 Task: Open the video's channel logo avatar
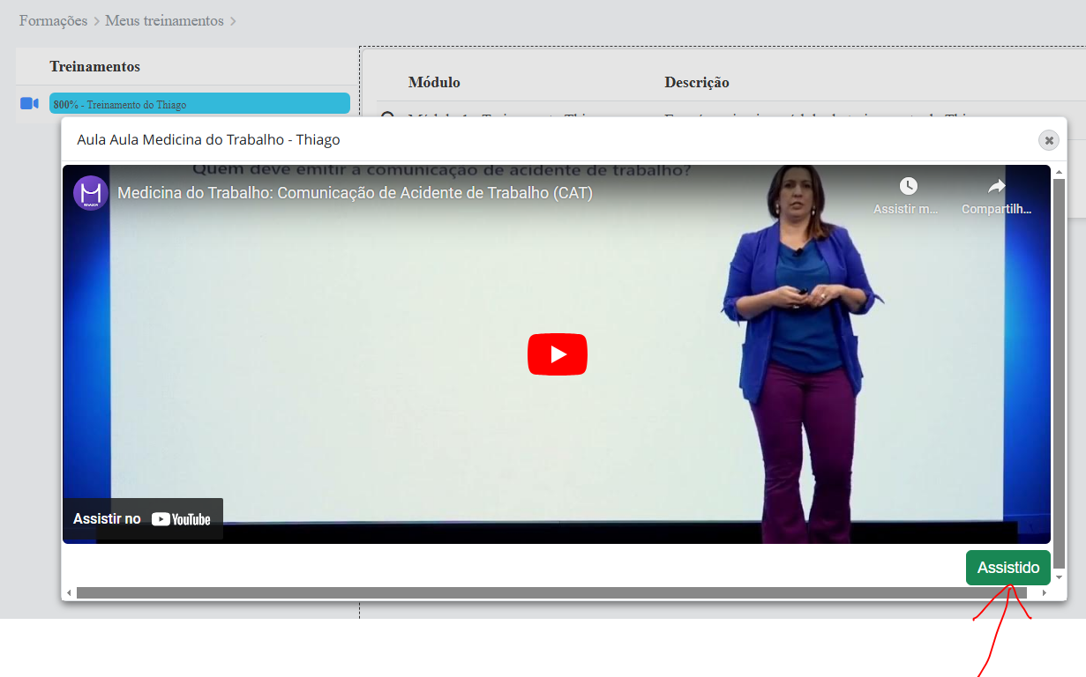90,193
